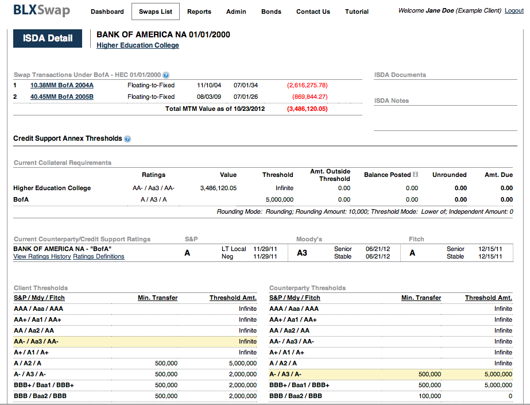Click Counterparty Threshold Amt. header

click(x=489, y=298)
